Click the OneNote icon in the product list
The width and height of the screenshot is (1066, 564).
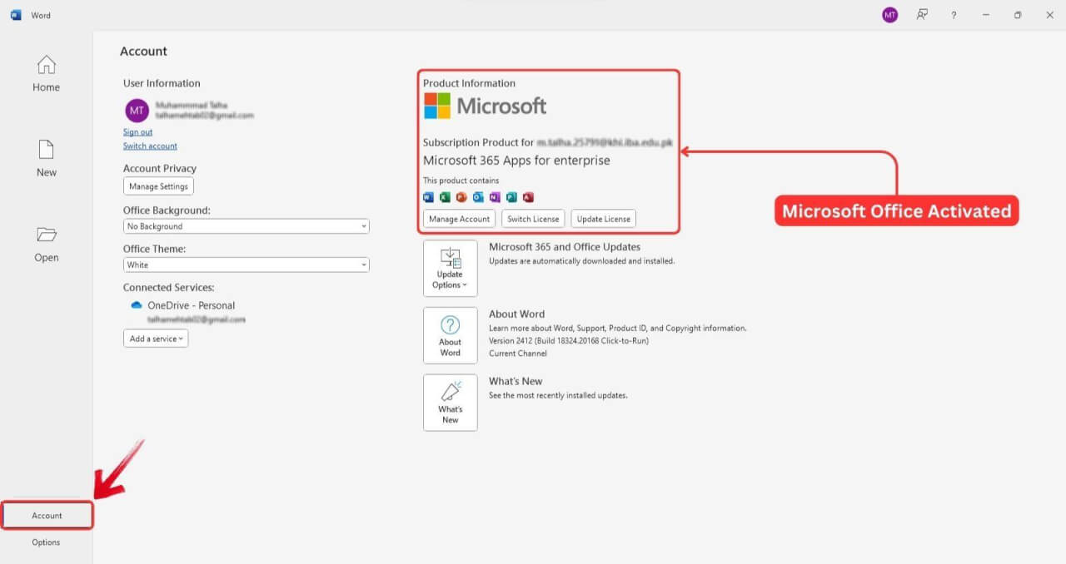(495, 197)
